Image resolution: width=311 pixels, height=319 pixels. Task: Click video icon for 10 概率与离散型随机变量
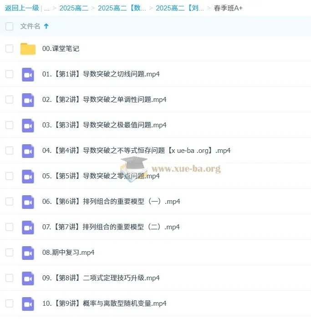pos(28,304)
